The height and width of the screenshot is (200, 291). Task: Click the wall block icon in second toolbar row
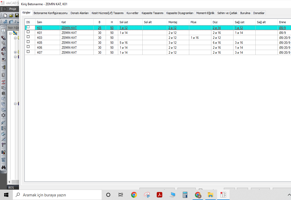pos(11,22)
